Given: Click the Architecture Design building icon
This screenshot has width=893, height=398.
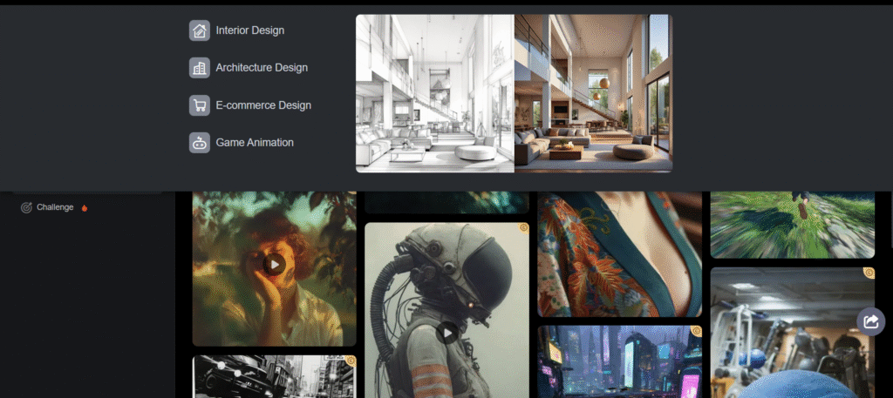Looking at the screenshot, I should click(200, 68).
